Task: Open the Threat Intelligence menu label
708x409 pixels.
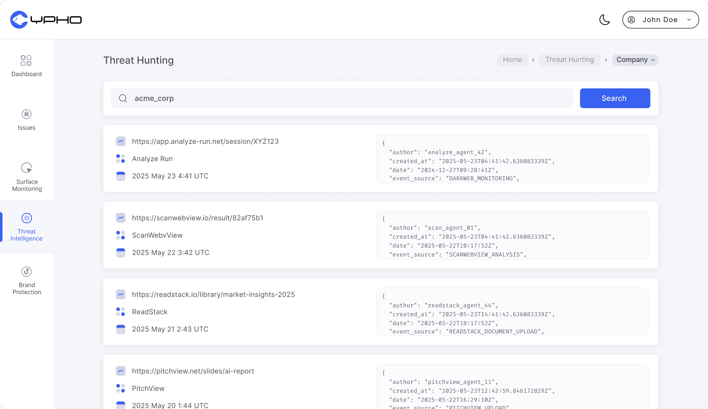Action: [26, 235]
